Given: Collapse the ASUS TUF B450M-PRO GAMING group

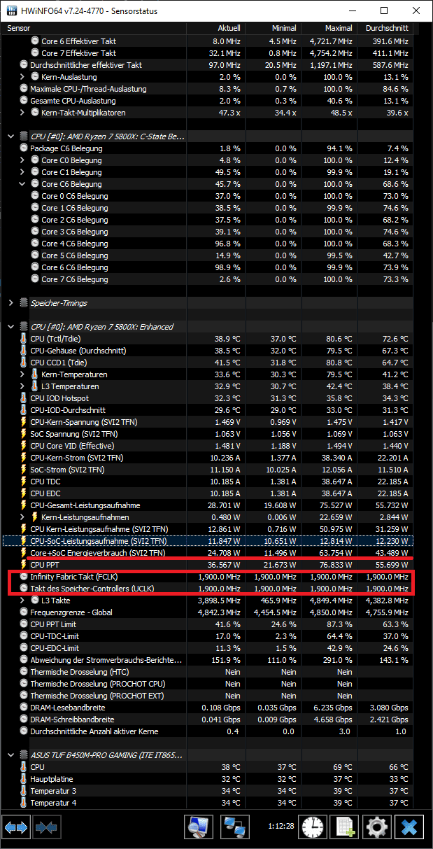Looking at the screenshot, I should click(x=10, y=755).
